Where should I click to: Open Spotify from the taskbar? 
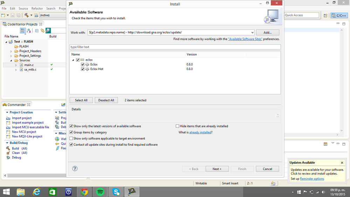(100, 192)
